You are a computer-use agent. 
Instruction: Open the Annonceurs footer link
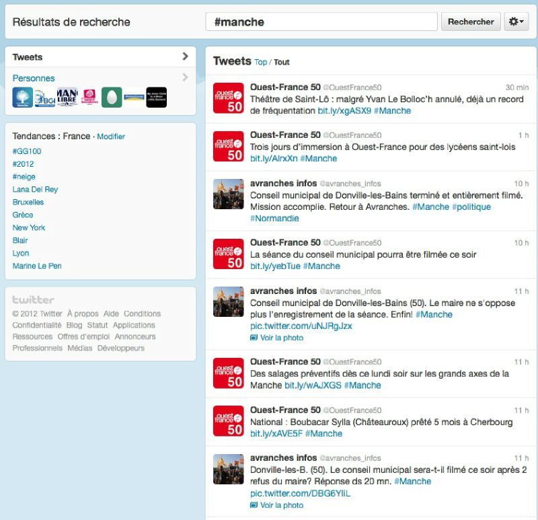coord(135,336)
